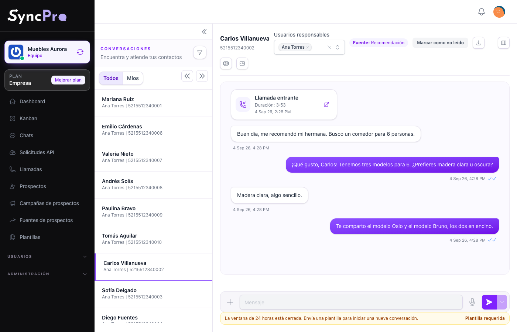Screen dimensions: 517x332
Task: Expand the responsible users dropdown
Action: [x=338, y=47]
